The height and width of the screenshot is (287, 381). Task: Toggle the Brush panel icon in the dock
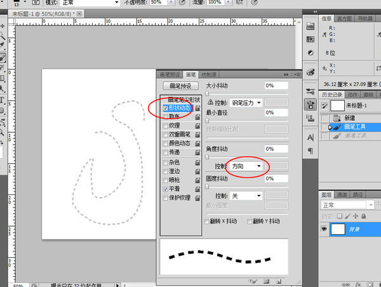pos(311,105)
